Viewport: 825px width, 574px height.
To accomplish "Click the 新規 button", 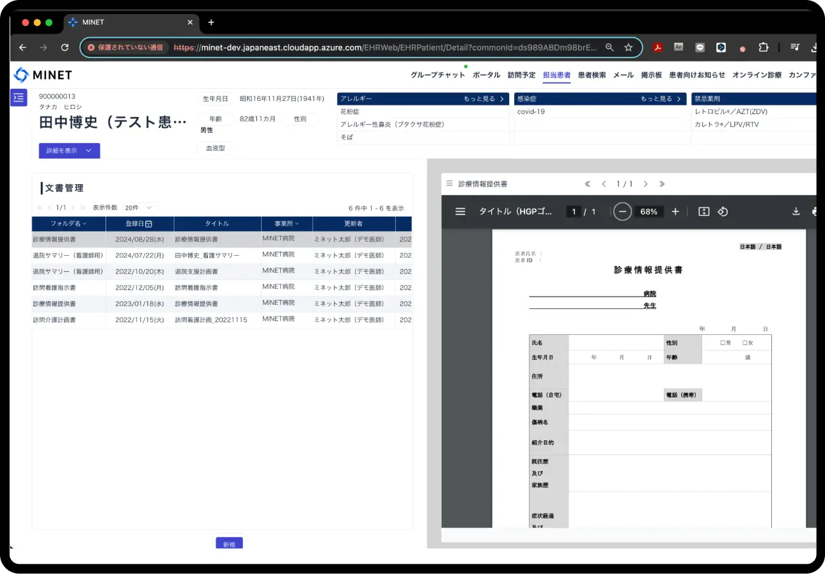I will pos(229,544).
